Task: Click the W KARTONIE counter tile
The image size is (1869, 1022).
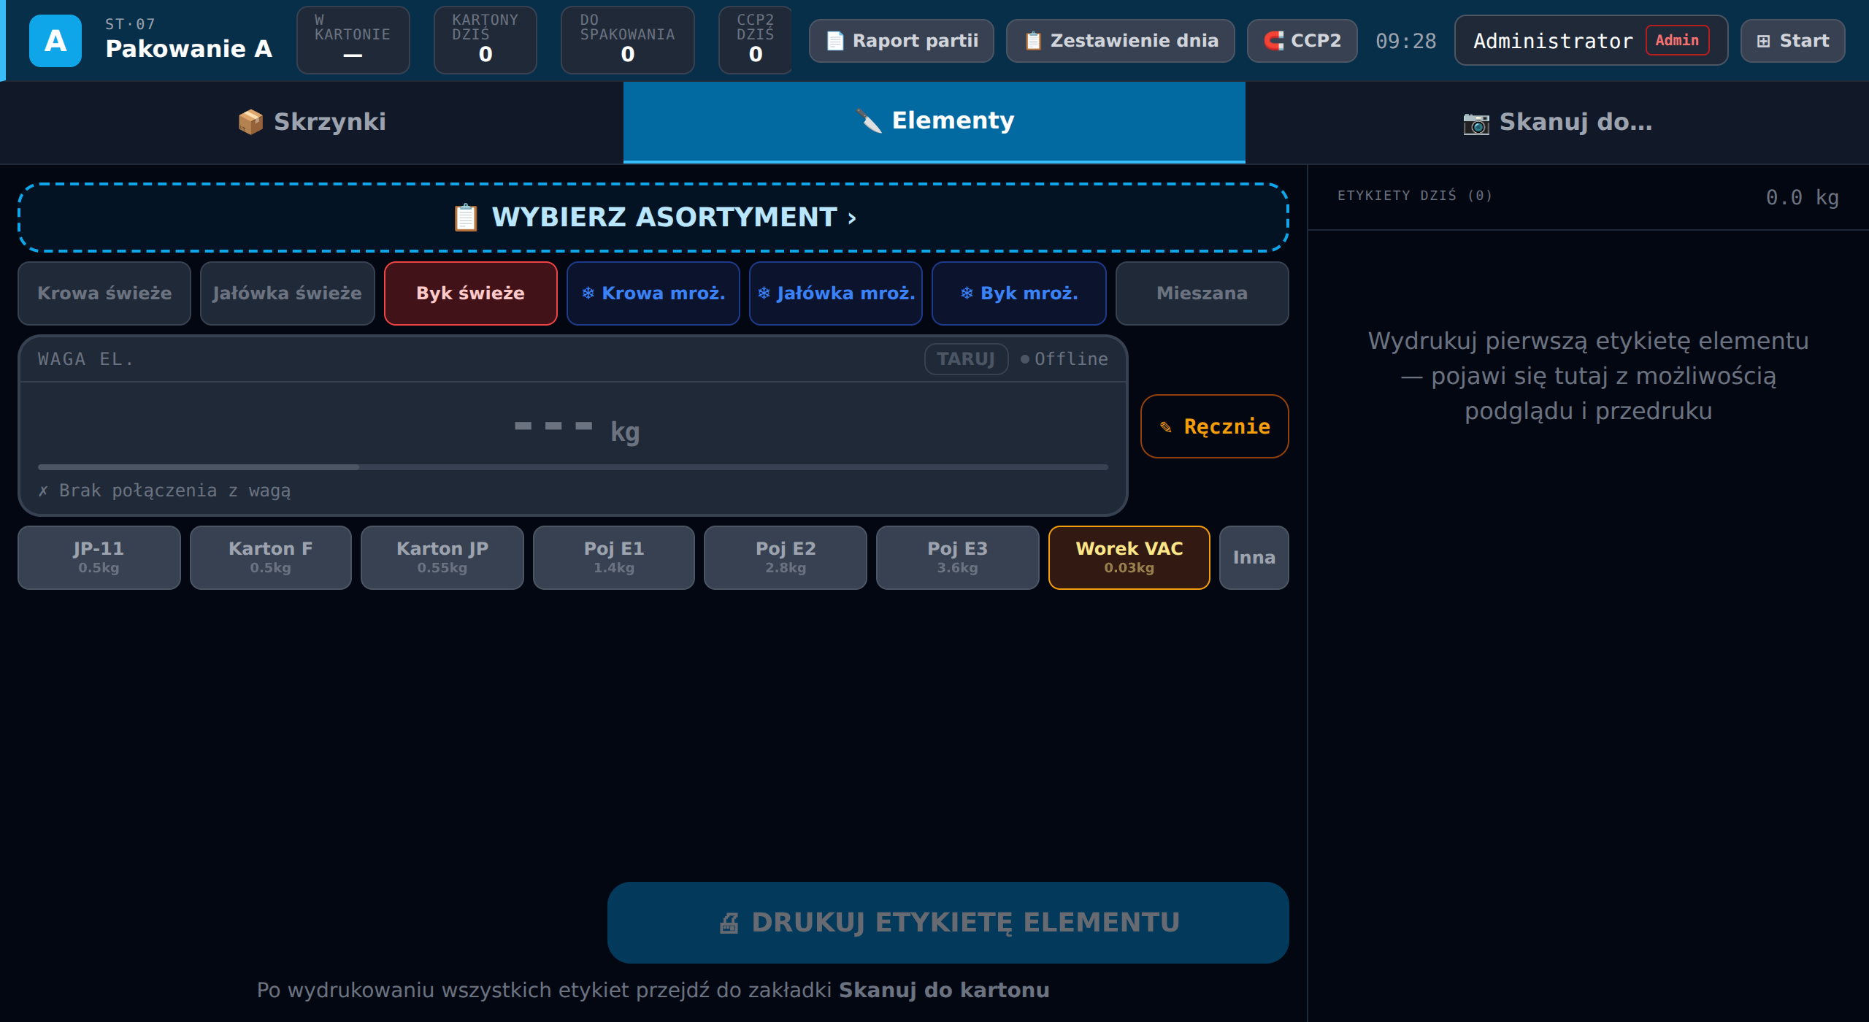Action: pos(353,40)
